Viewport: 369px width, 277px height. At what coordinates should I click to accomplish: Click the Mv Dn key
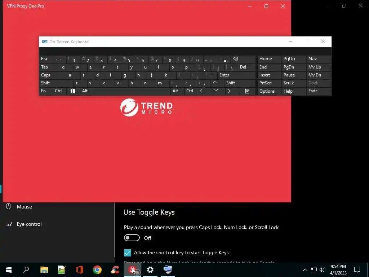point(319,75)
